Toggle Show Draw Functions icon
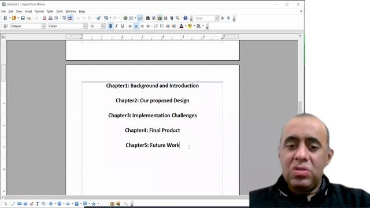The height and width of the screenshot is (208, 370). [140, 18]
